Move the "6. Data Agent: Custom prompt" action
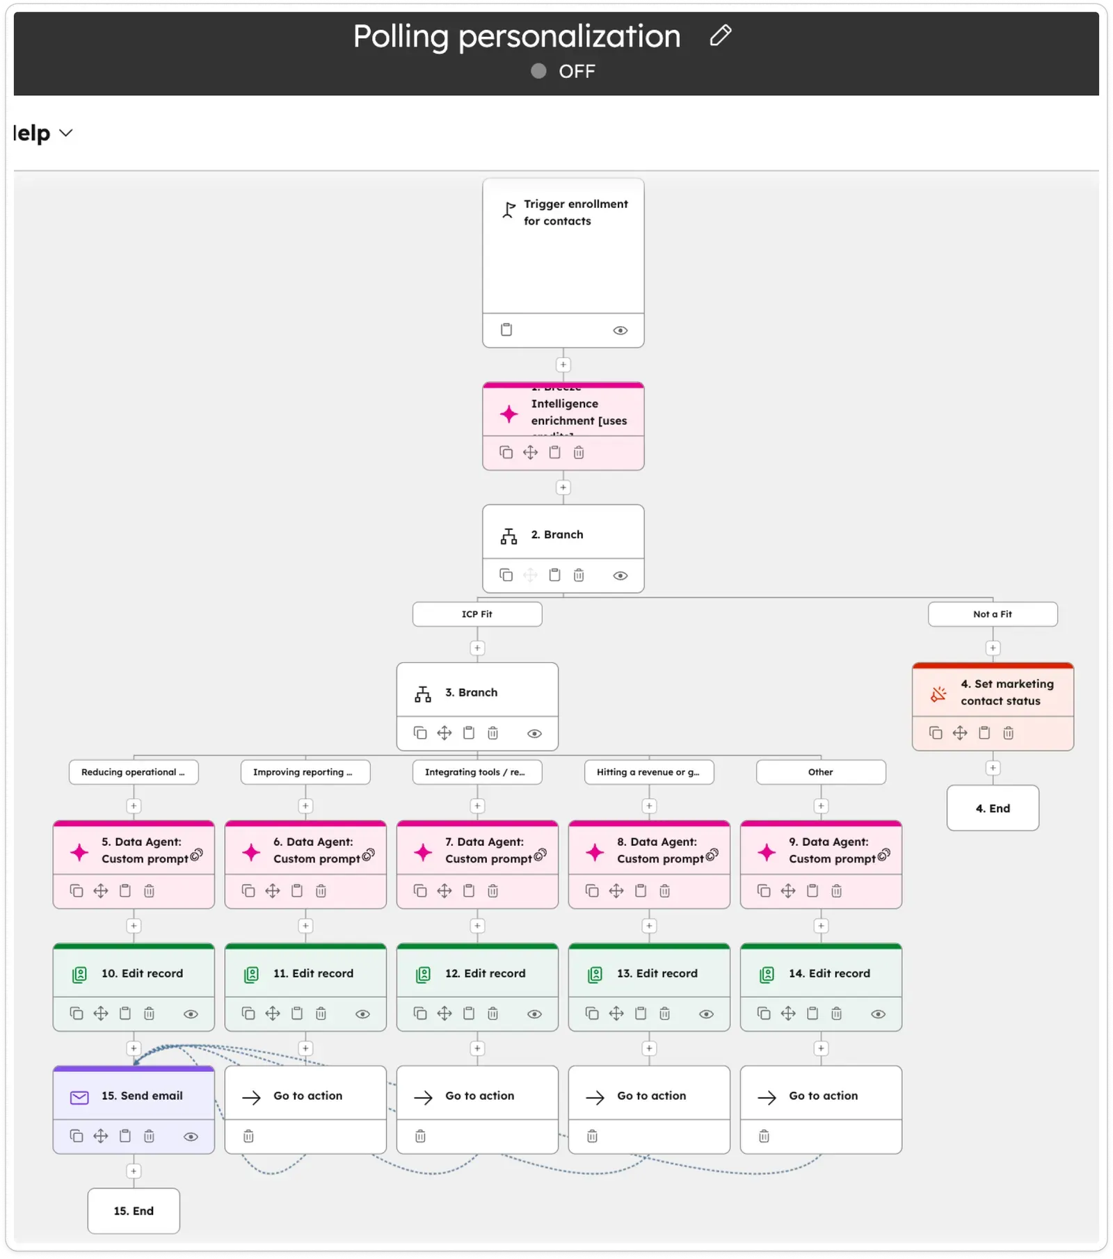Image resolution: width=1113 pixels, height=1259 pixels. click(x=272, y=891)
